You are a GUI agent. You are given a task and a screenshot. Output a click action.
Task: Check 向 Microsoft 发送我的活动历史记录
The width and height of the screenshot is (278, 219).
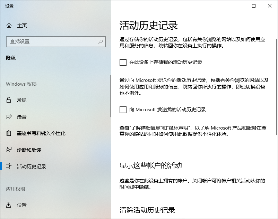[x=123, y=110]
